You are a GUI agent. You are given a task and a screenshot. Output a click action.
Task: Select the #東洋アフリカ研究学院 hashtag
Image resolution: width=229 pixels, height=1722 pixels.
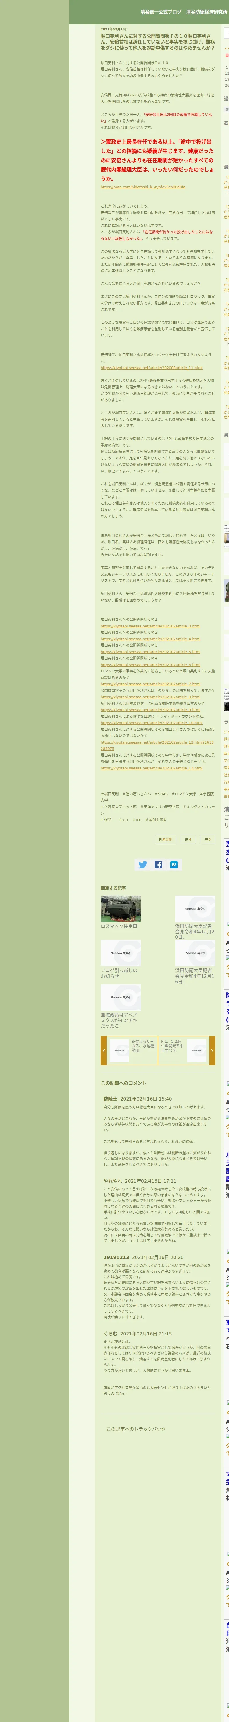[x=159, y=806]
